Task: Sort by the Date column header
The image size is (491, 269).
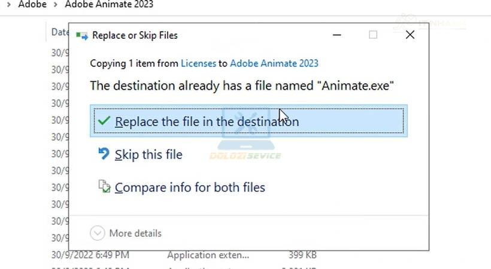Action: coord(60,32)
